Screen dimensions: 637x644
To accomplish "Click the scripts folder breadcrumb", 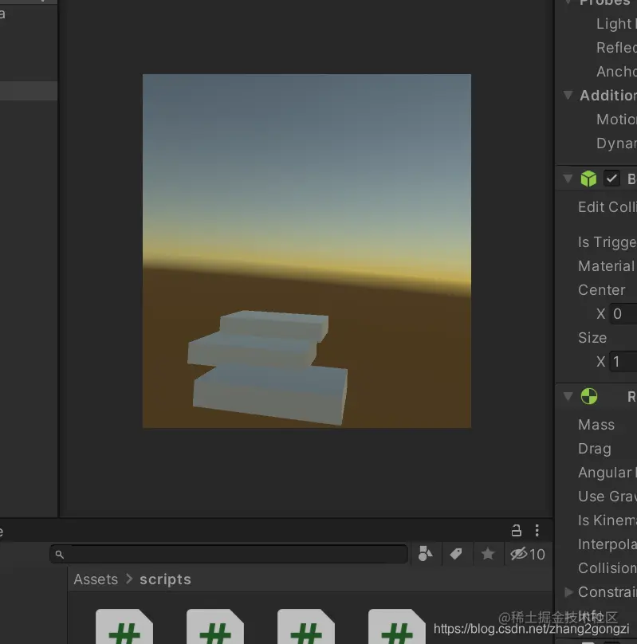I will pos(165,579).
